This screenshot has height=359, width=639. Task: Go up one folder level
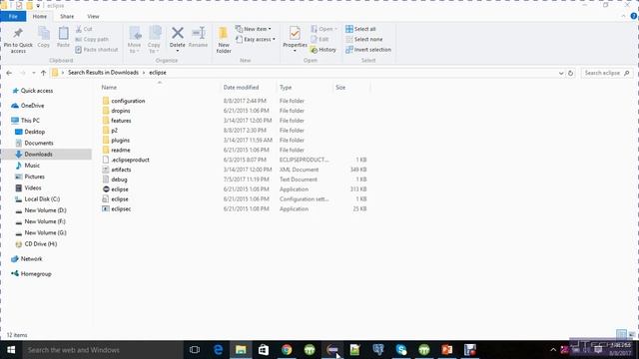43,73
